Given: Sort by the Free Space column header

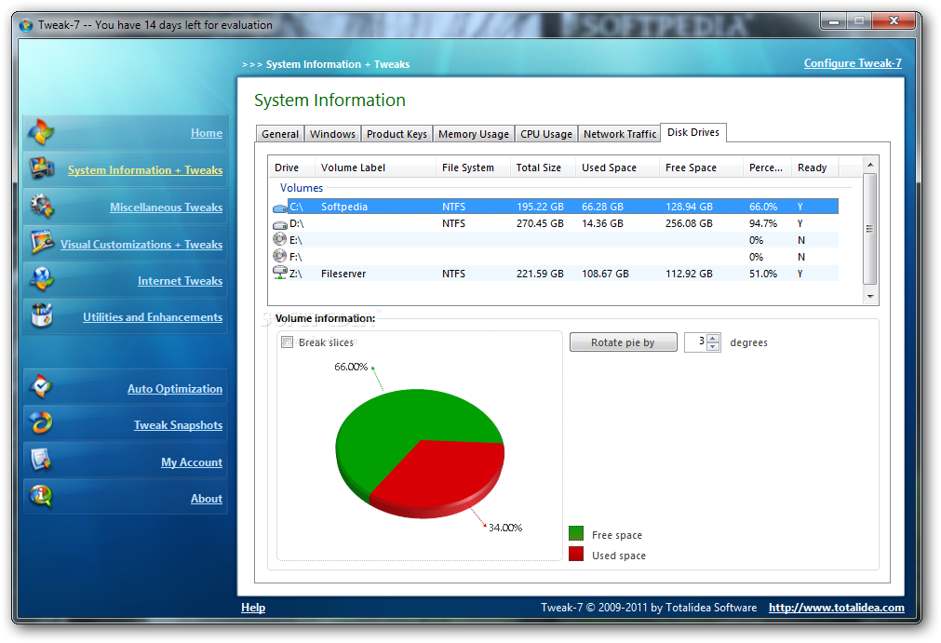Looking at the screenshot, I should pos(700,167).
